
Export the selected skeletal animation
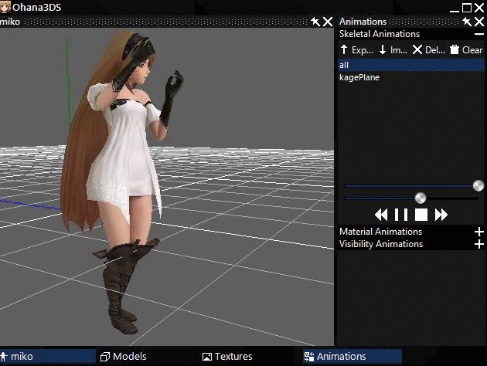tap(356, 49)
